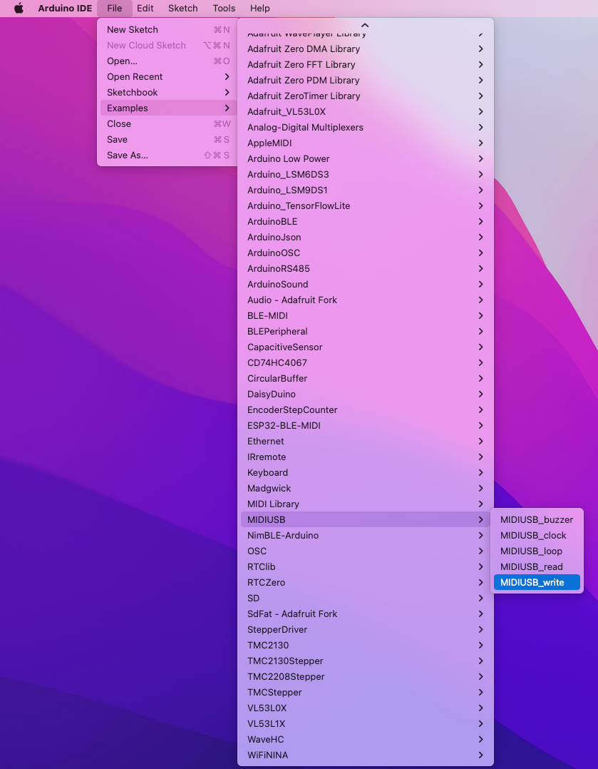Viewport: 598px width, 769px height.
Task: Expand the MIDI Library examples
Action: [x=365, y=504]
